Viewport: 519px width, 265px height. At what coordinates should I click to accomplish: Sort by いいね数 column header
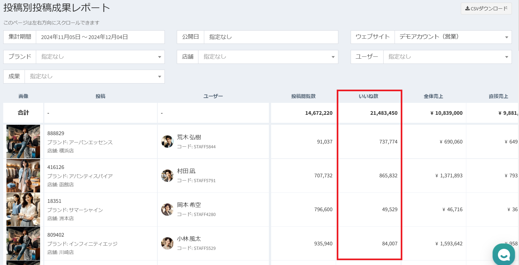[x=368, y=96]
